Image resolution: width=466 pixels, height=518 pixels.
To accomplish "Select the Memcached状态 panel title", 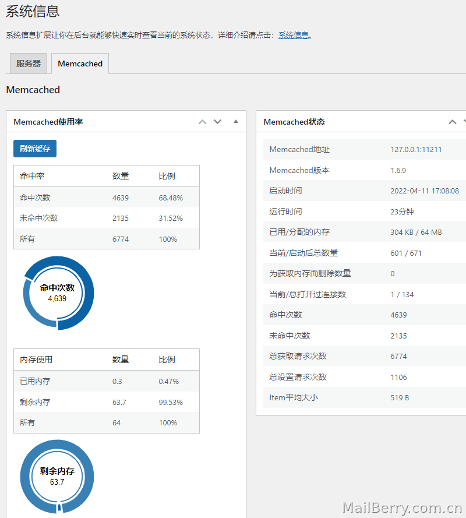I will point(294,122).
